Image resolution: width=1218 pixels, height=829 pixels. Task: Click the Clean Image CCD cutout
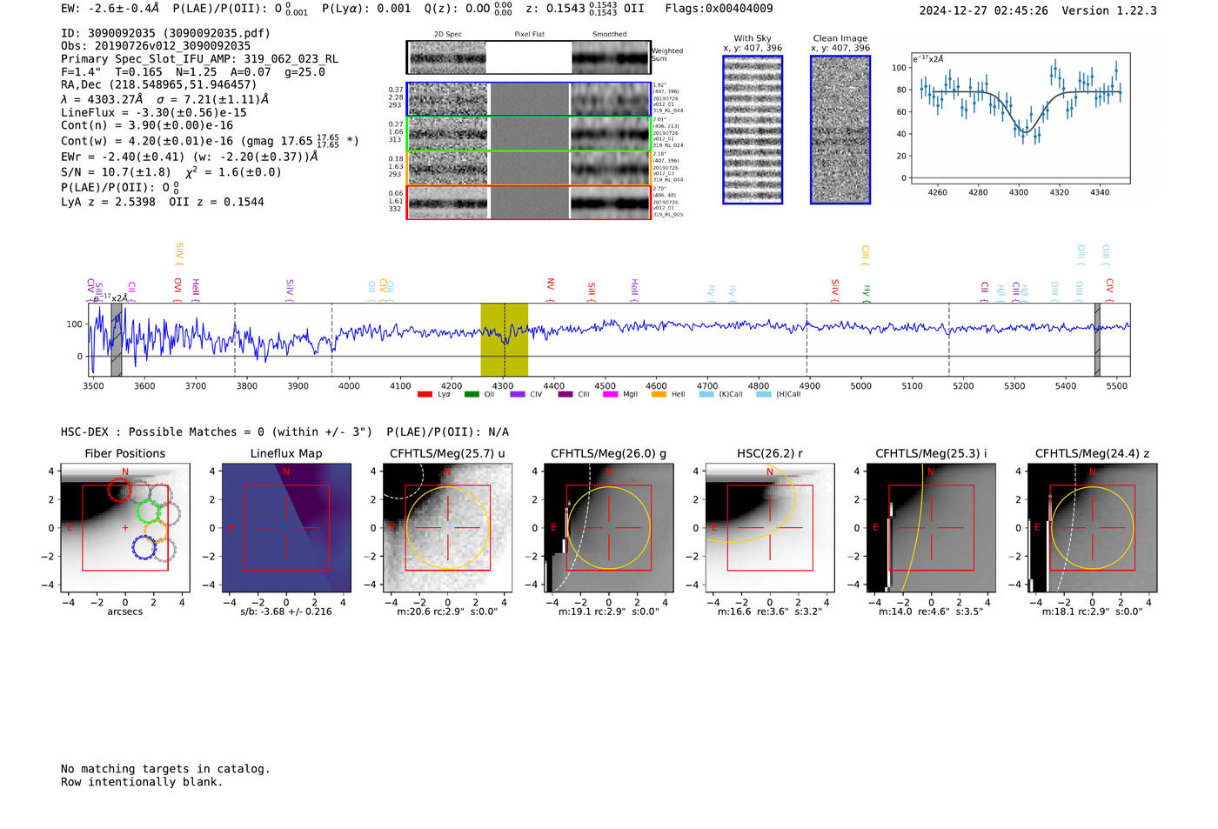tap(840, 130)
